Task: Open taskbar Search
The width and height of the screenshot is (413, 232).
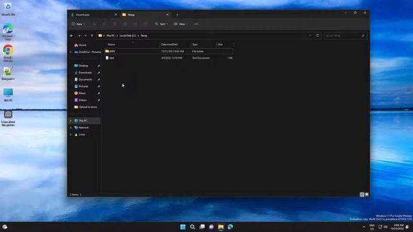Action: tap(192, 227)
